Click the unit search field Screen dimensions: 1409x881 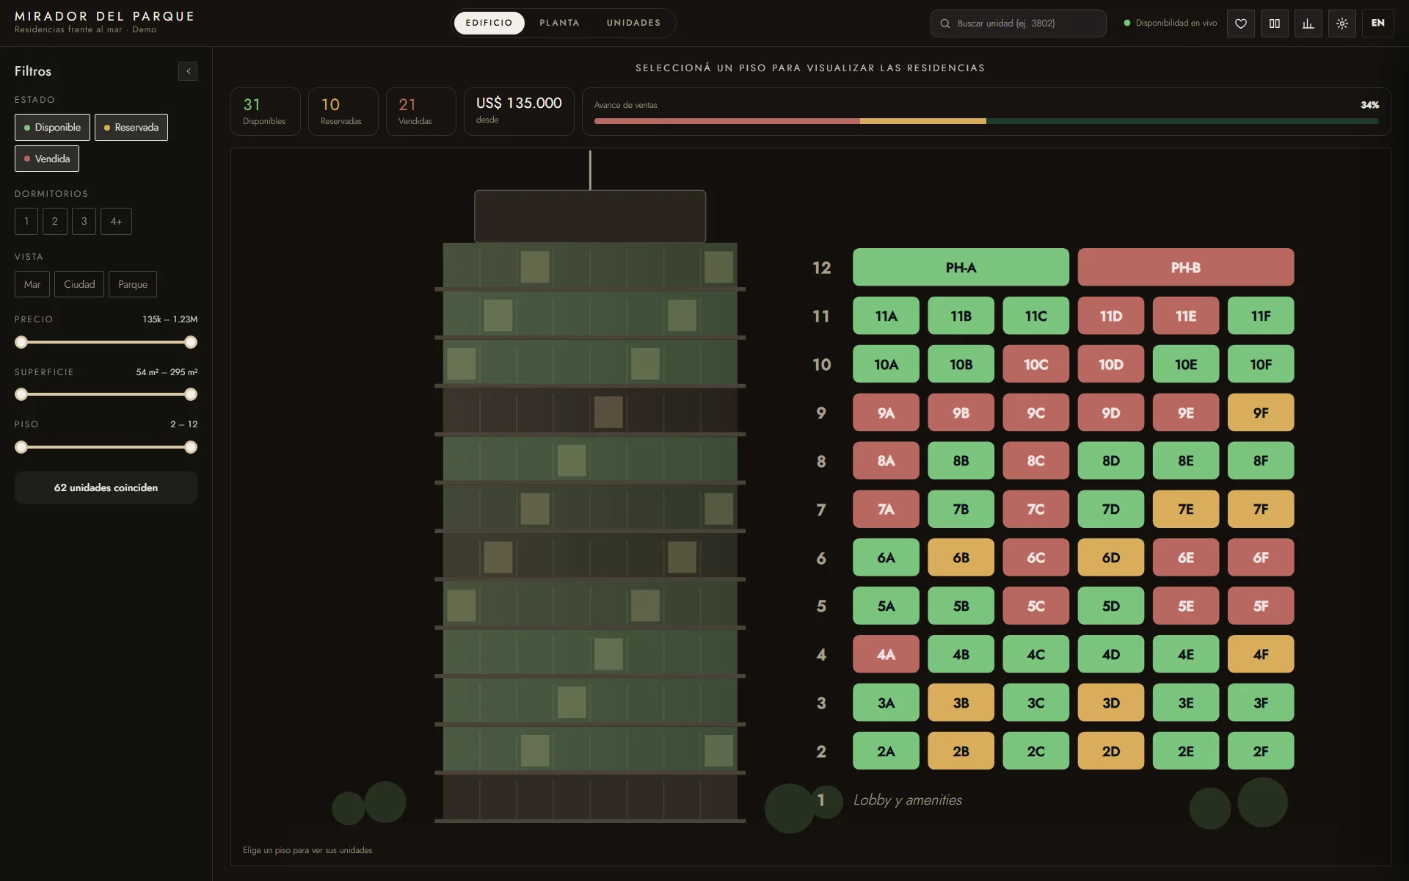(x=1018, y=23)
